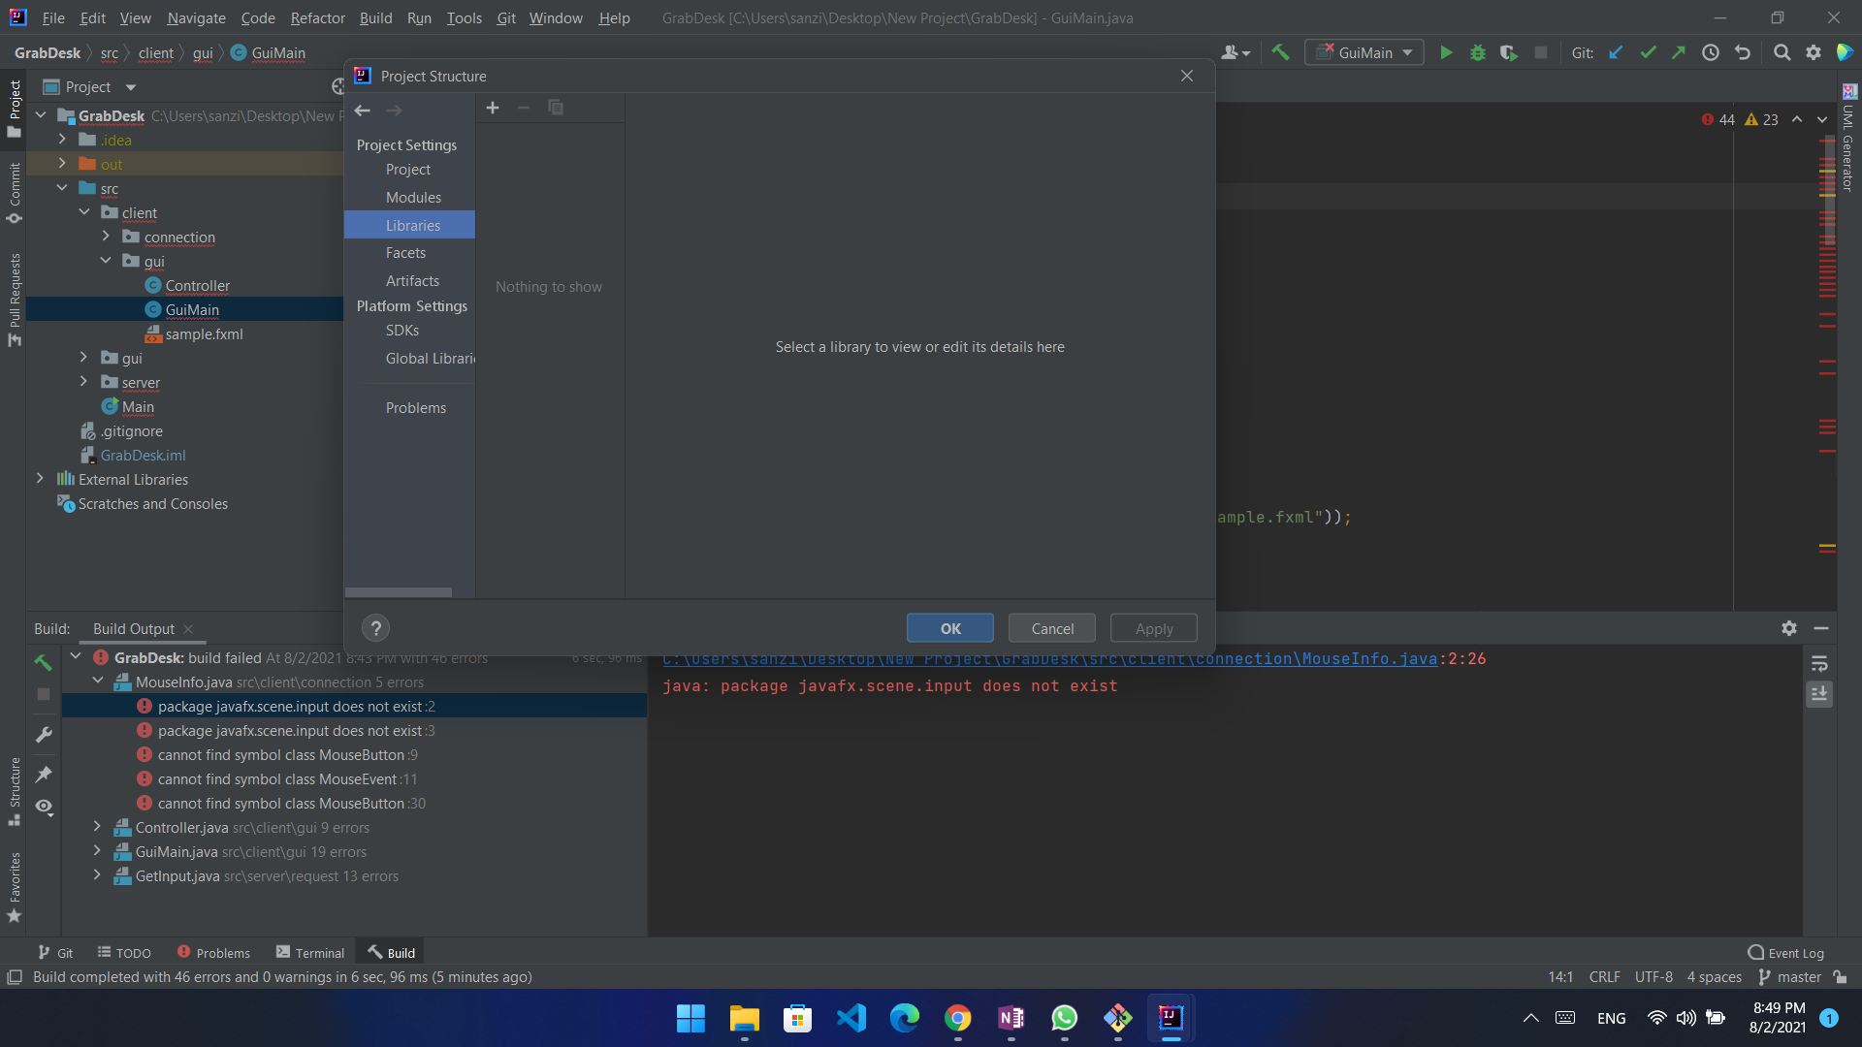Expand the MouseInfo.java errors node
This screenshot has height=1047, width=1862.
pos(99,682)
